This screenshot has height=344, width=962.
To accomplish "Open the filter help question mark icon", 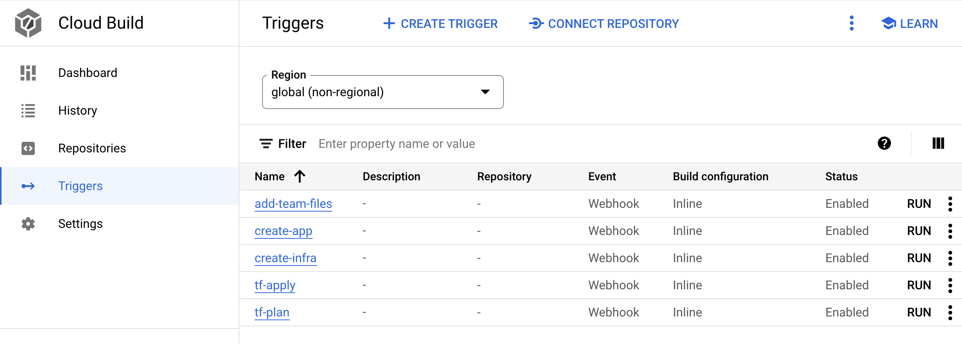I will pyautogui.click(x=884, y=143).
